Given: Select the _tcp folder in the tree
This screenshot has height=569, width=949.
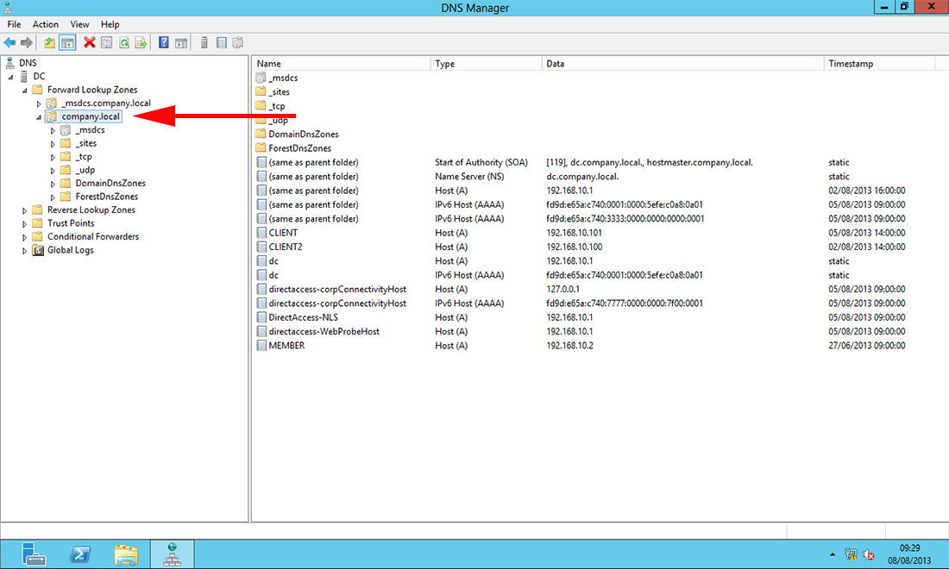Looking at the screenshot, I should (x=84, y=157).
